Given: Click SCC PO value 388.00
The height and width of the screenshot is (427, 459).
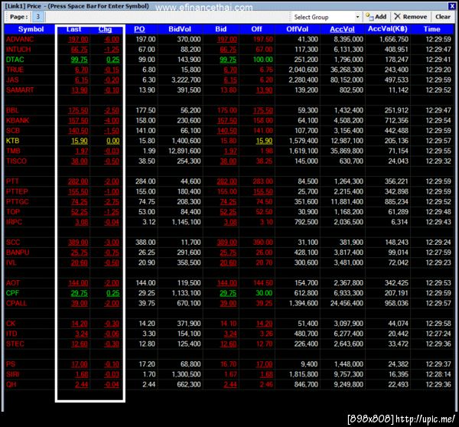Looking at the screenshot, I should (x=145, y=243).
